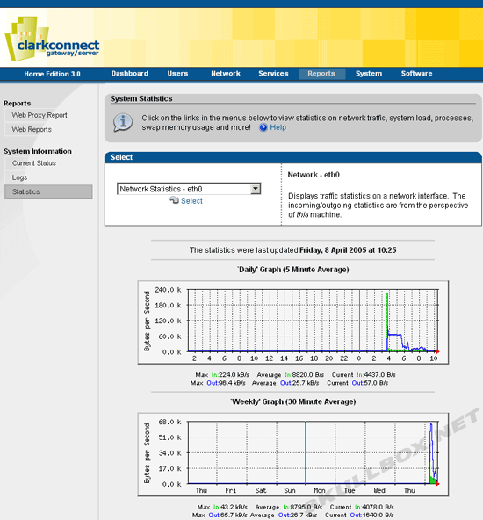Open the Users menu
The image size is (483, 520).
(177, 74)
